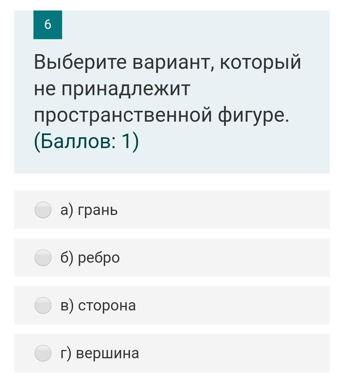Click the 'а) грань' answer label text

(89, 210)
